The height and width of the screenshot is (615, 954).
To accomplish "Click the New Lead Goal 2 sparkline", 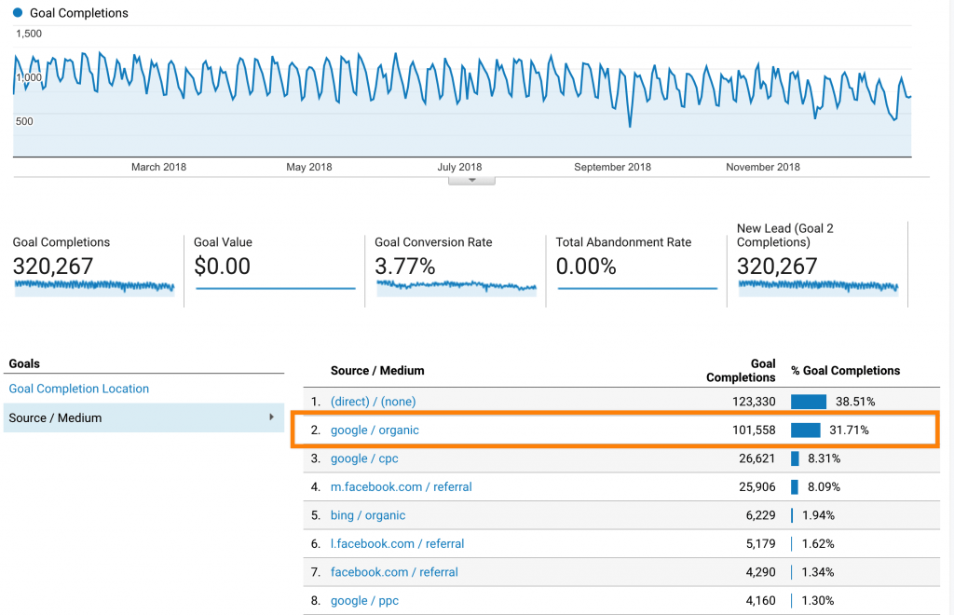I will click(x=817, y=287).
